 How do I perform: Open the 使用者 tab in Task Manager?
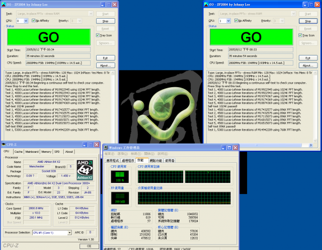(170, 161)
